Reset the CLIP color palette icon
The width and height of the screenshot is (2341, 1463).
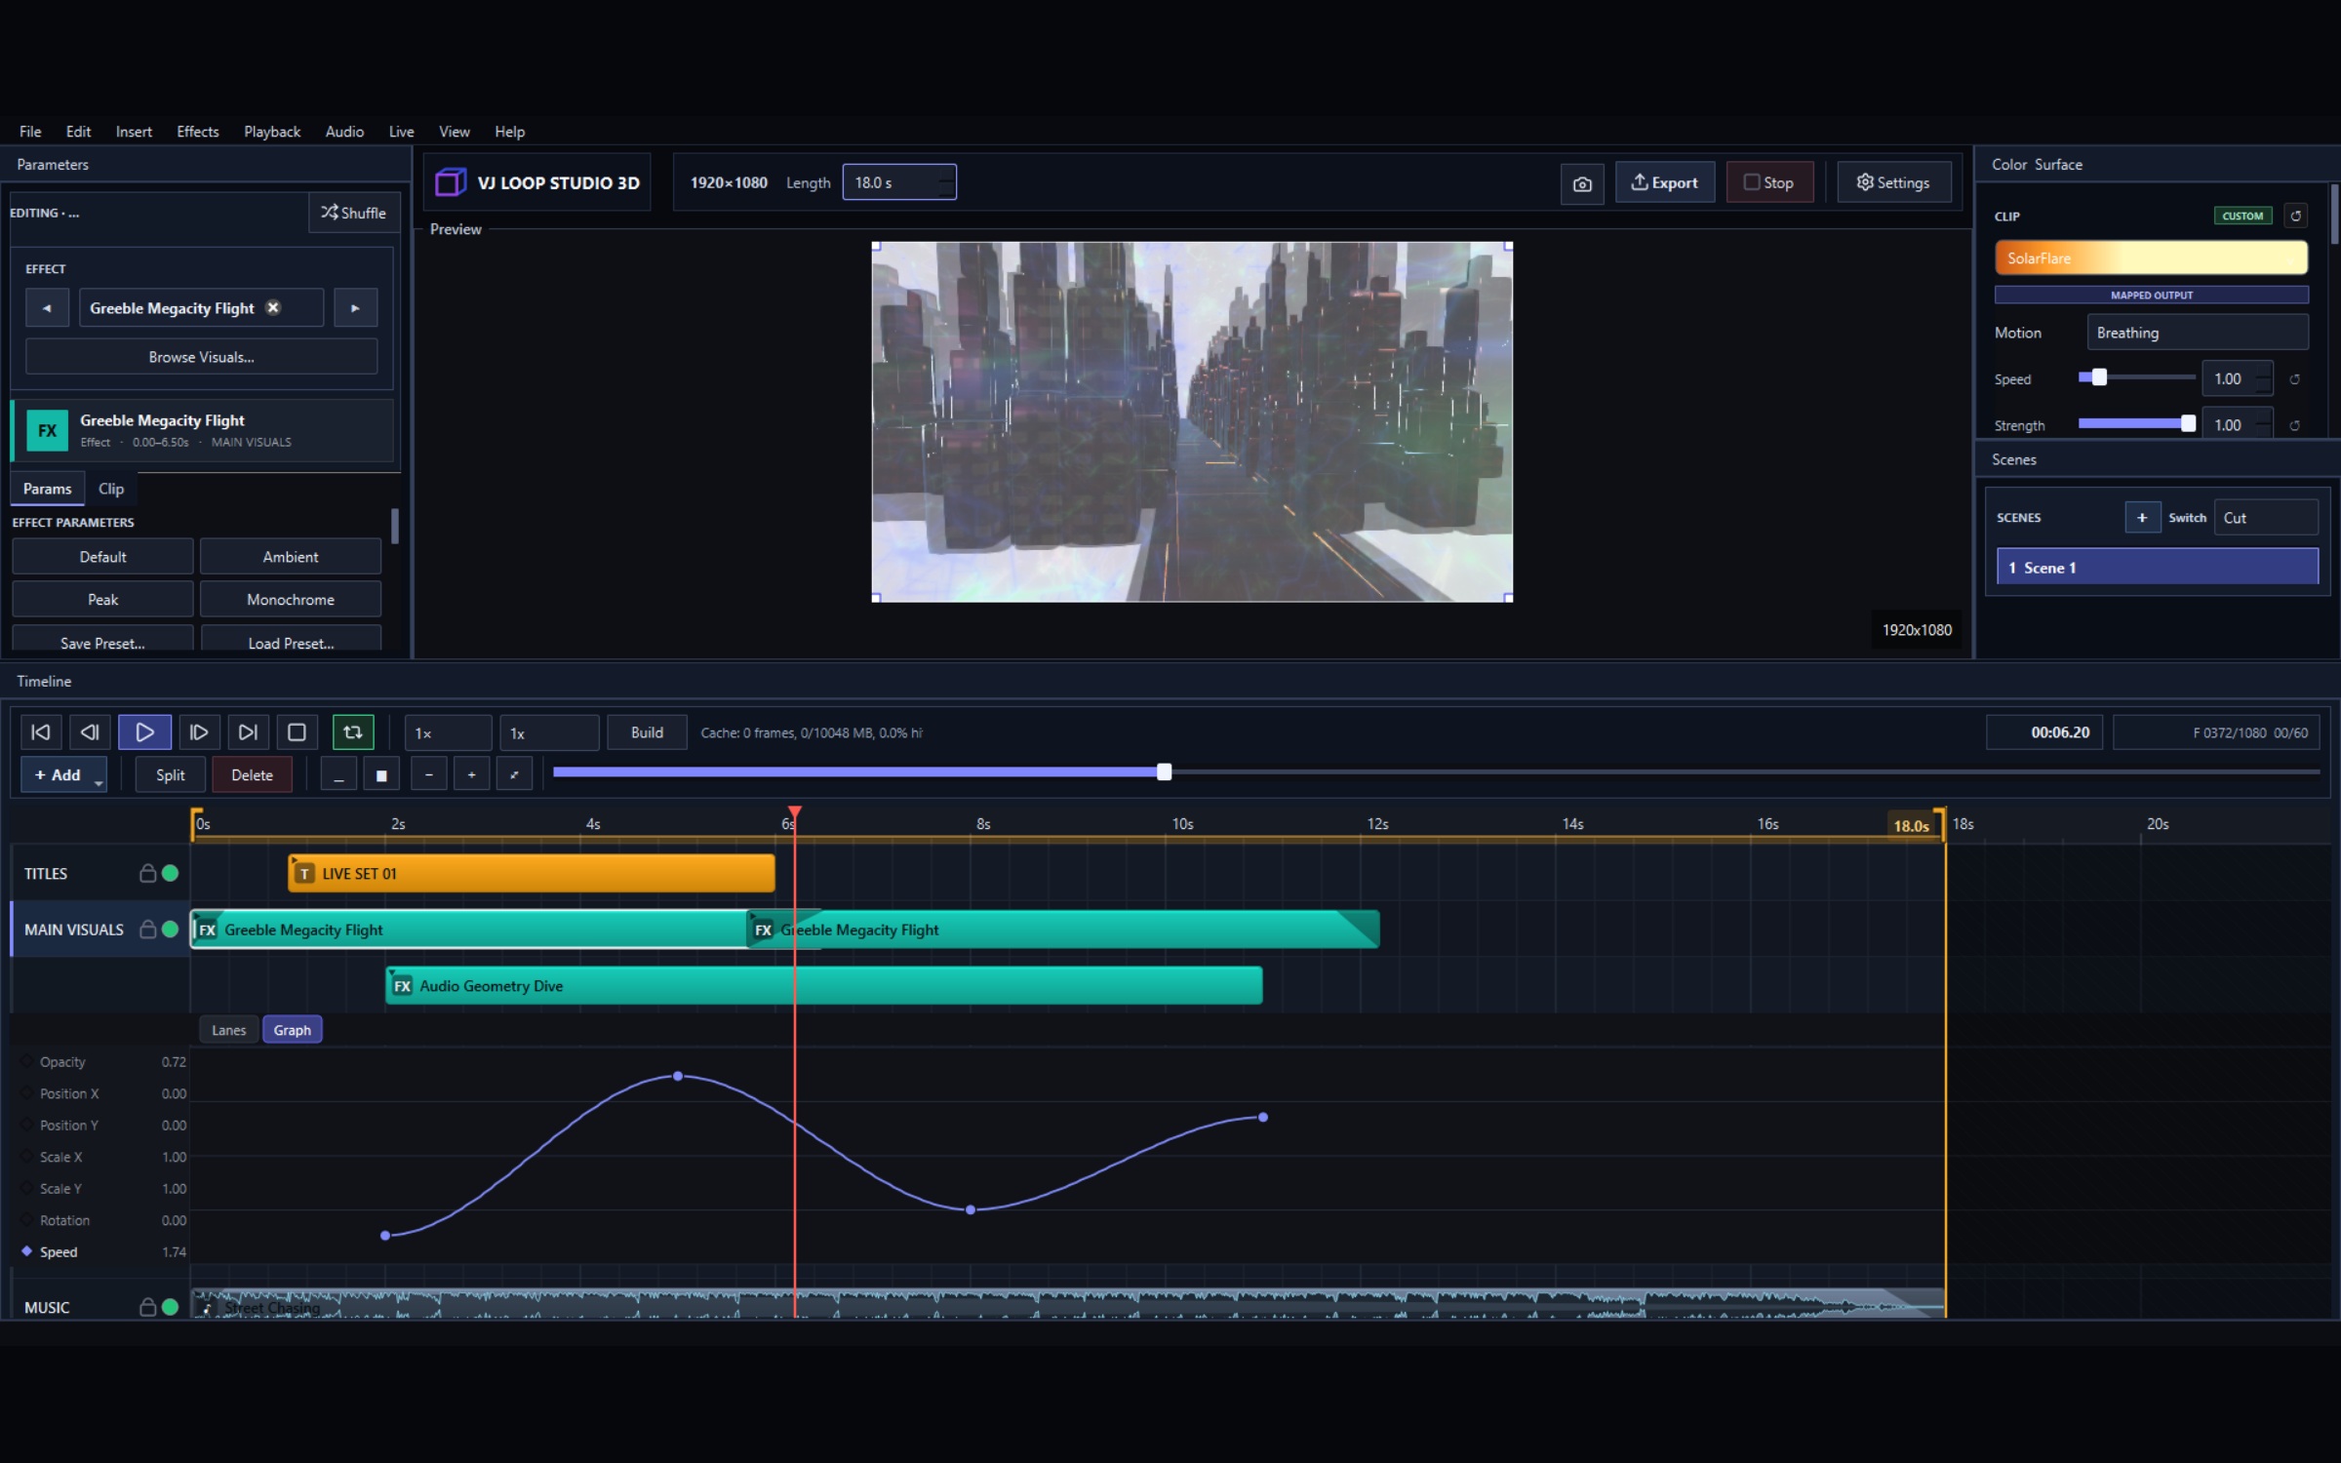click(x=2296, y=216)
